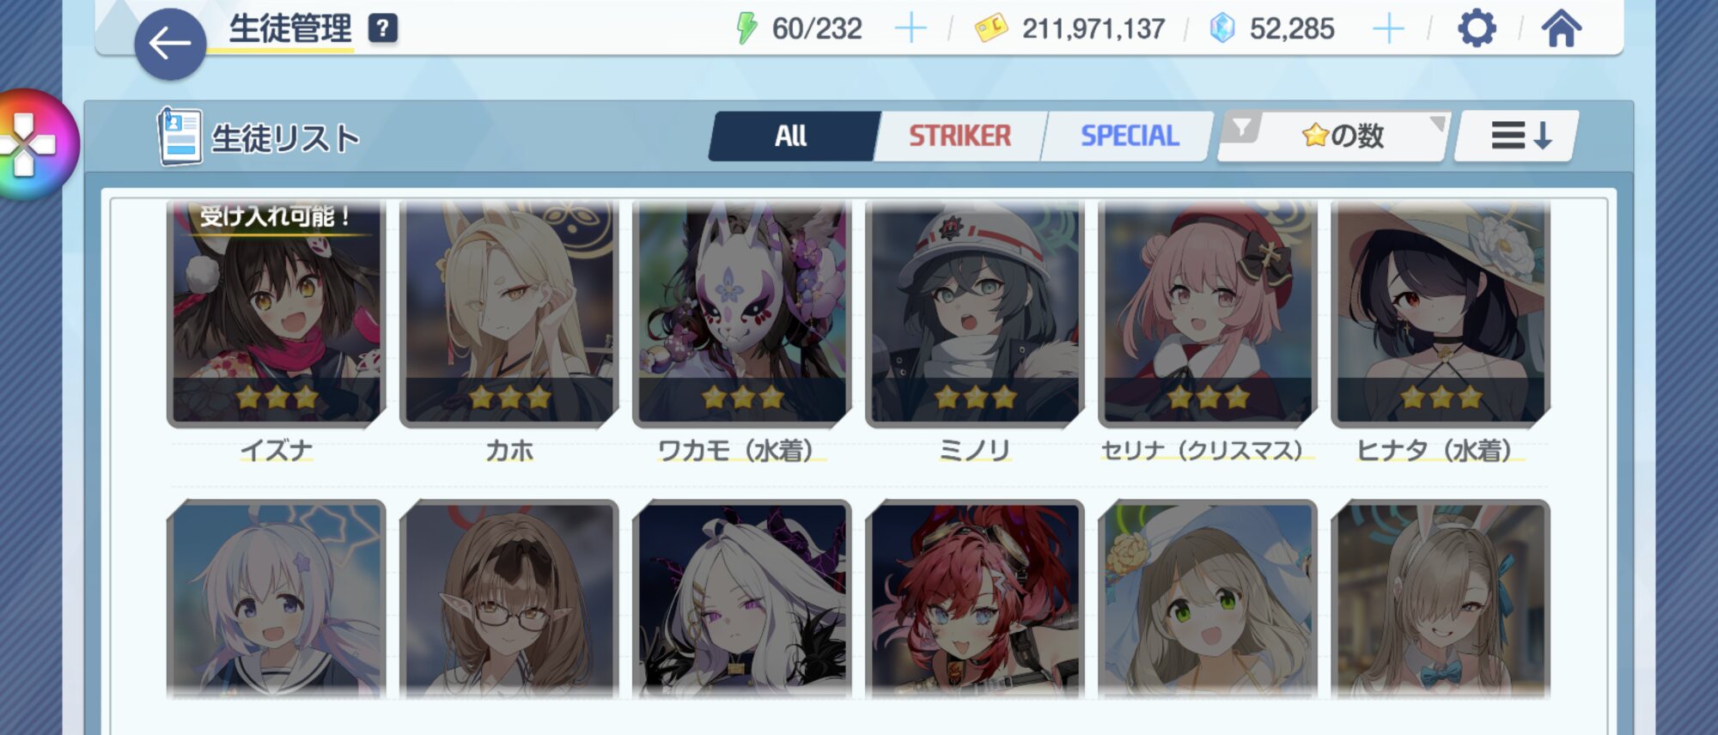Open help question mark next to 生徒管理
This screenshot has width=1718, height=735.
pyautogui.click(x=383, y=28)
